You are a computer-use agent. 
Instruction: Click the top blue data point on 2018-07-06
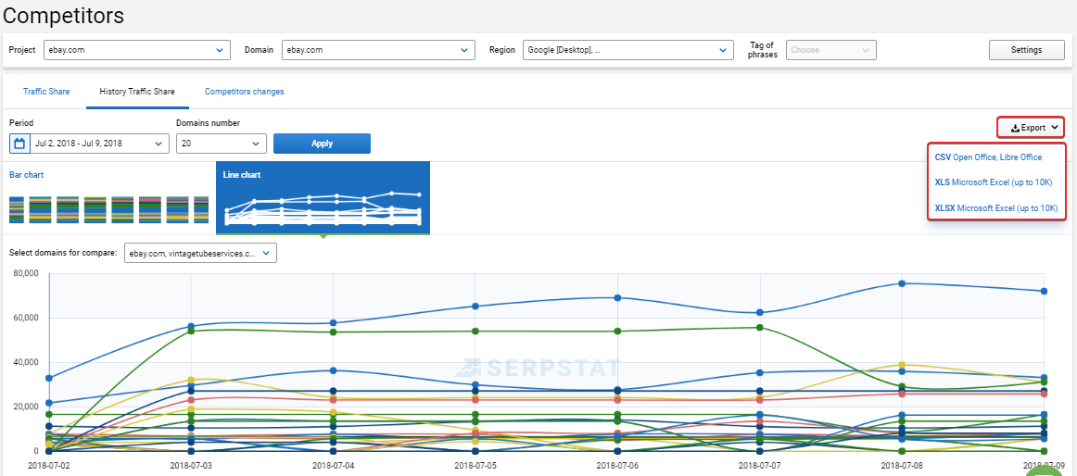click(x=617, y=297)
